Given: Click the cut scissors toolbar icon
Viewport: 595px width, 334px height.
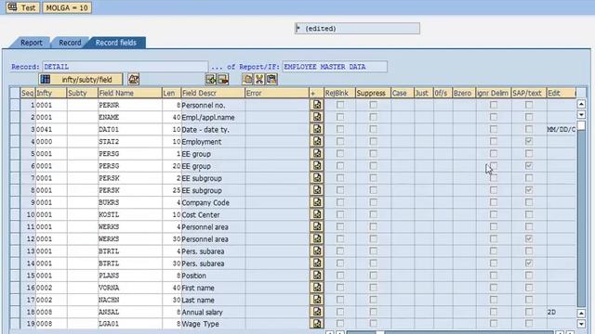Looking at the screenshot, I should coord(259,79).
